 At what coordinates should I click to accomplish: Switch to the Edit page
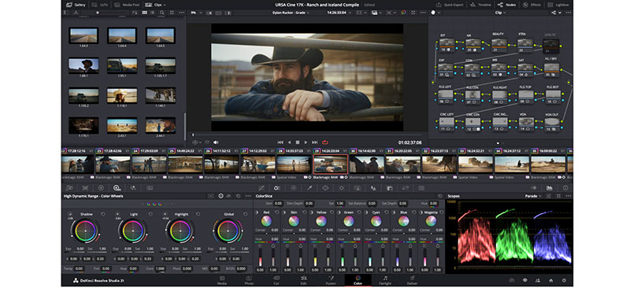tap(303, 280)
